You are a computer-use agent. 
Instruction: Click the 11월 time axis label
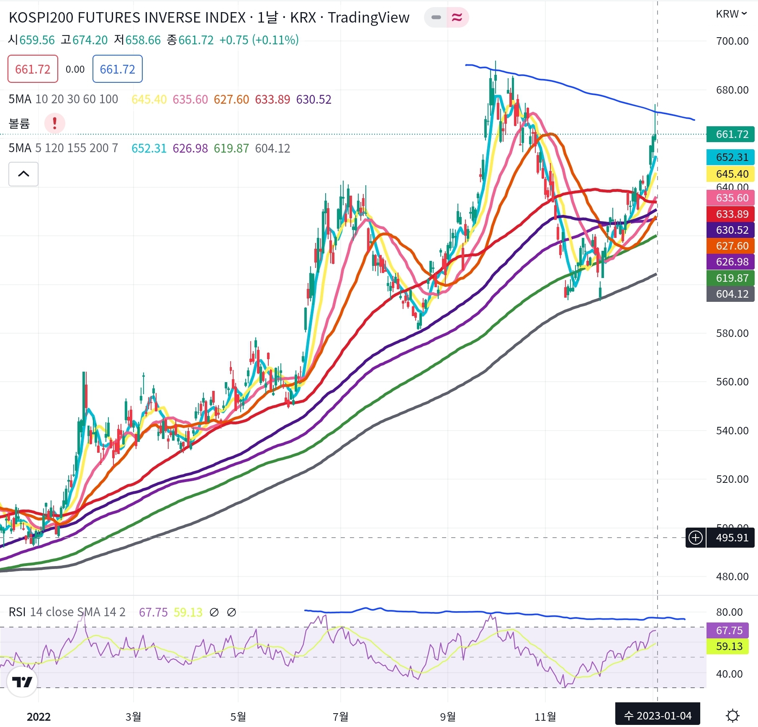pos(545,717)
